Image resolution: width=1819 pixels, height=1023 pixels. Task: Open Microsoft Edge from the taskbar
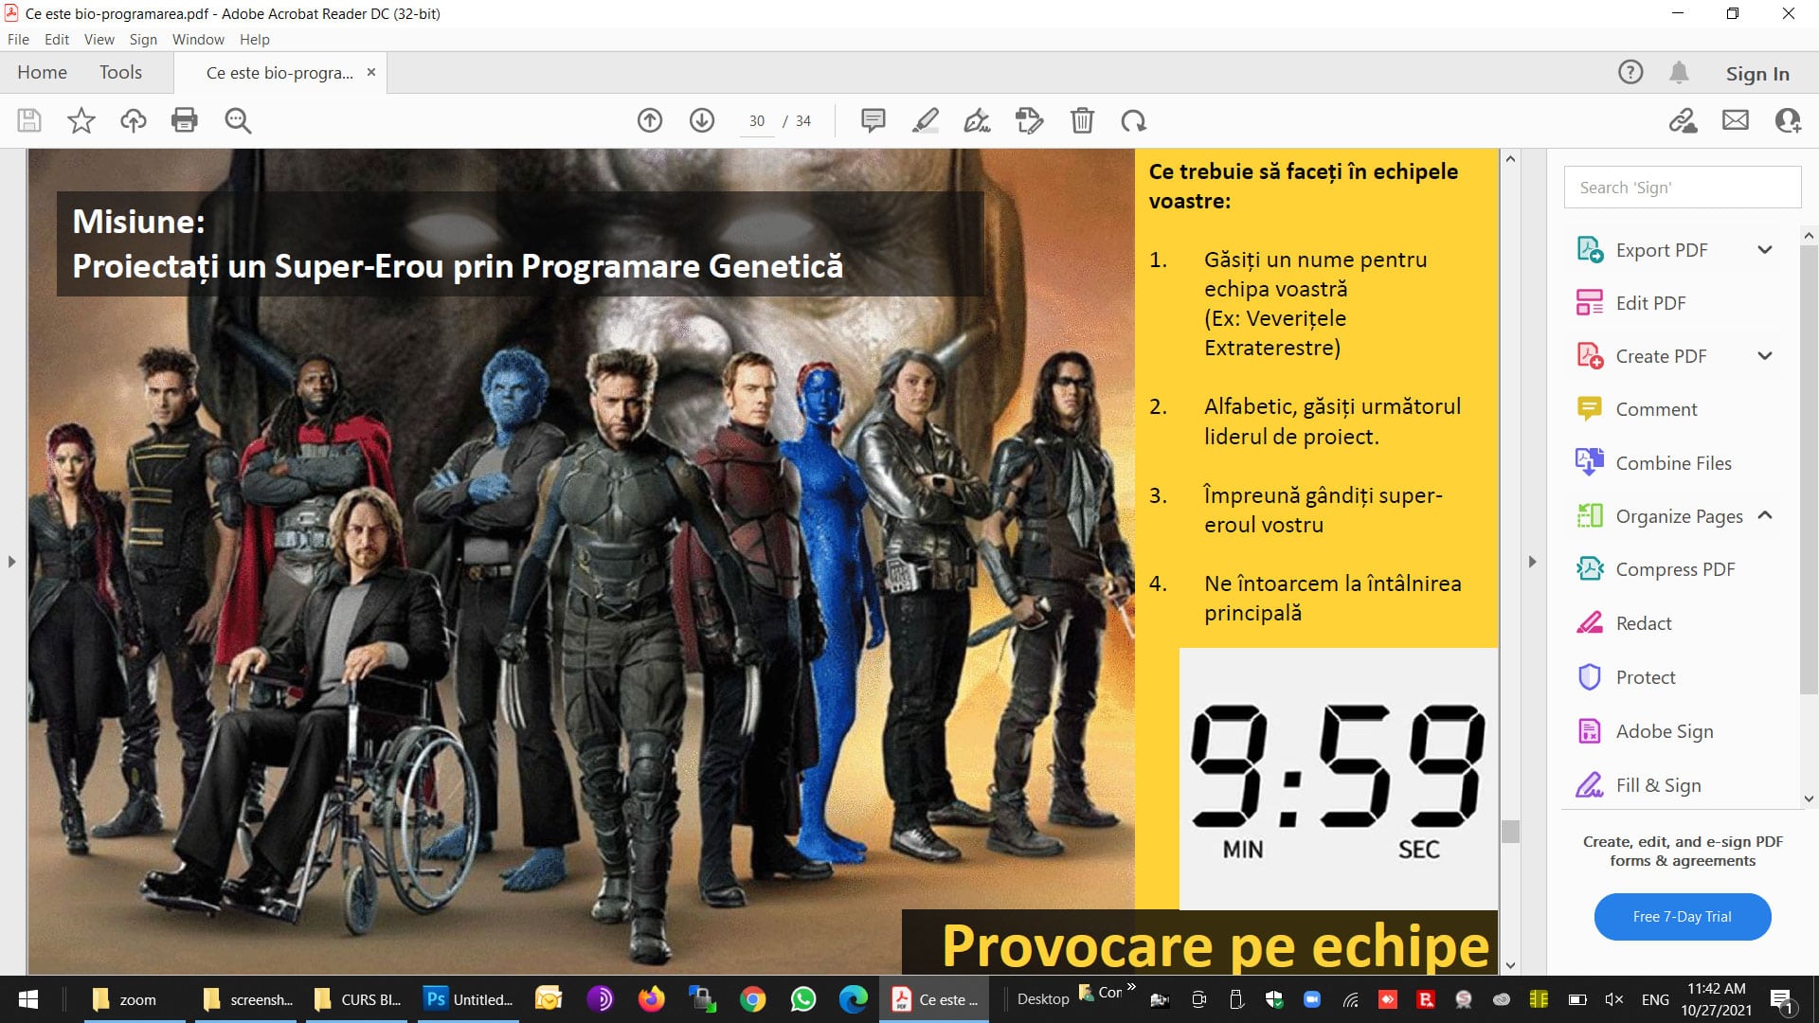click(854, 999)
